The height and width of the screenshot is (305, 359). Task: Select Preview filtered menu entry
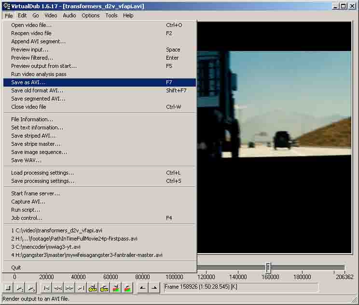tap(99, 58)
